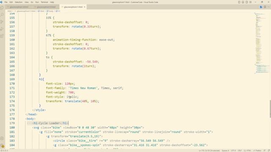
Task: Click line number 179
Action: click(12, 123)
